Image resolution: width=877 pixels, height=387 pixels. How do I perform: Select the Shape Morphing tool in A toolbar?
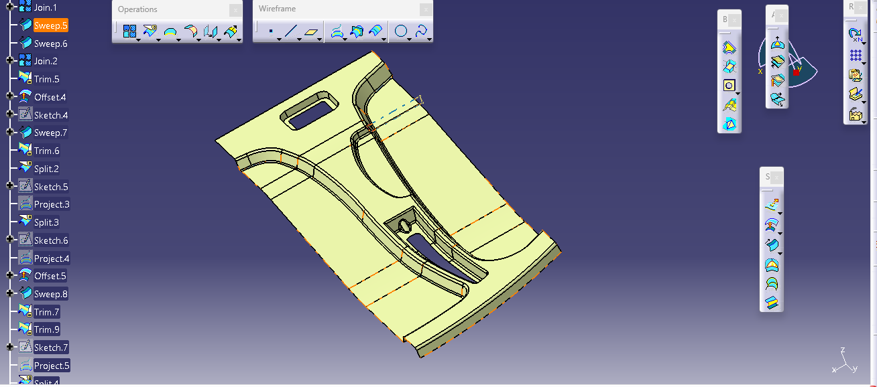click(777, 98)
